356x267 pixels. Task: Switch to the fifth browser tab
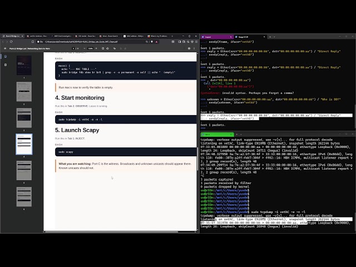pyautogui.click(x=109, y=36)
